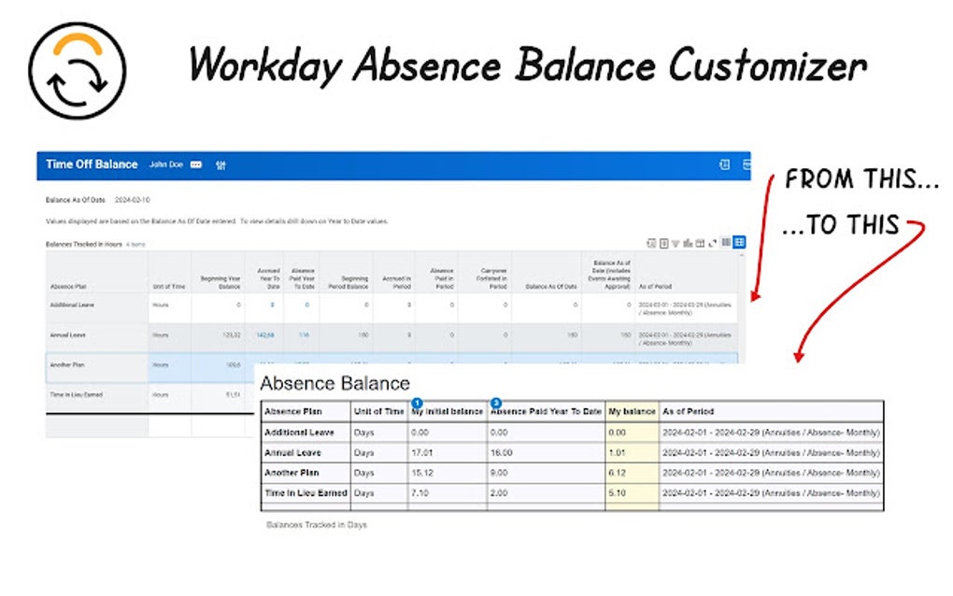Click the Balance As Of Date 2024-02-10 field
Image resolution: width=953 pixels, height=596 pixels.
[x=133, y=199]
